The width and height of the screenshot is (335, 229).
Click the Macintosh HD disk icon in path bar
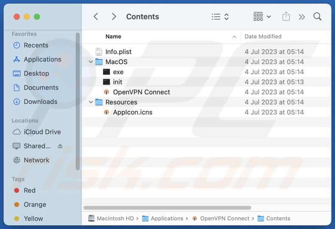pyautogui.click(x=92, y=218)
